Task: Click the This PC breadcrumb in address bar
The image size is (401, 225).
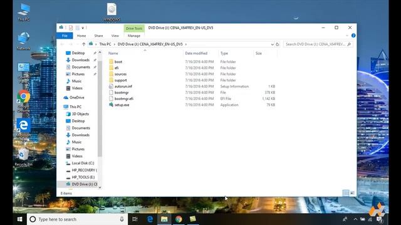Action: coord(105,44)
